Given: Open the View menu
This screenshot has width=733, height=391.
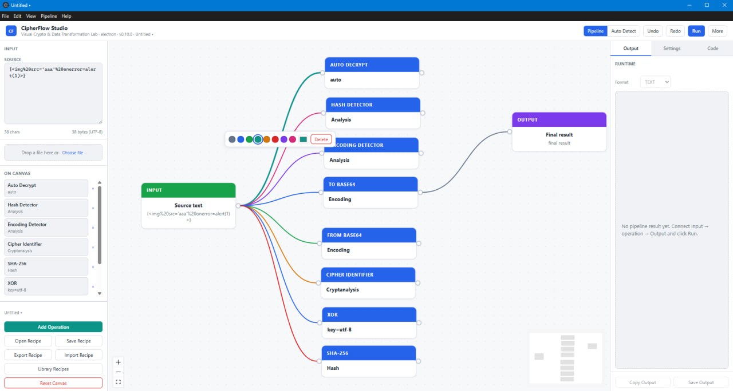Looking at the screenshot, I should [31, 16].
